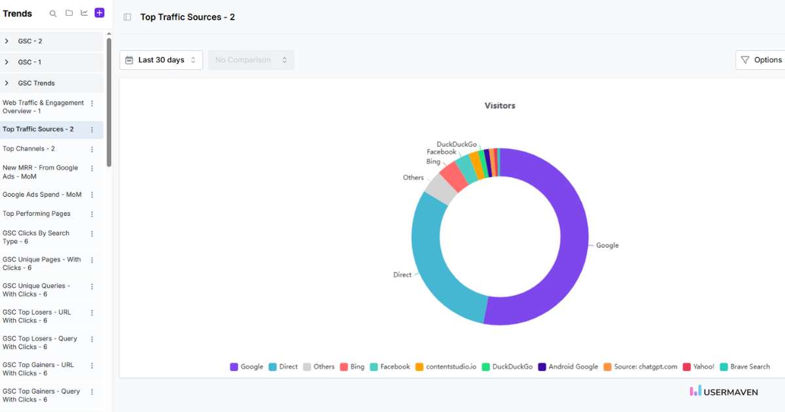Toggle Yahoo series in chart legend
The image size is (785, 412).
tap(699, 367)
